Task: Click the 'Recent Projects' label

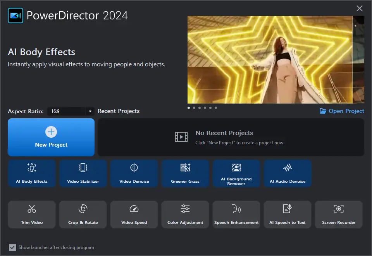Action: click(119, 111)
